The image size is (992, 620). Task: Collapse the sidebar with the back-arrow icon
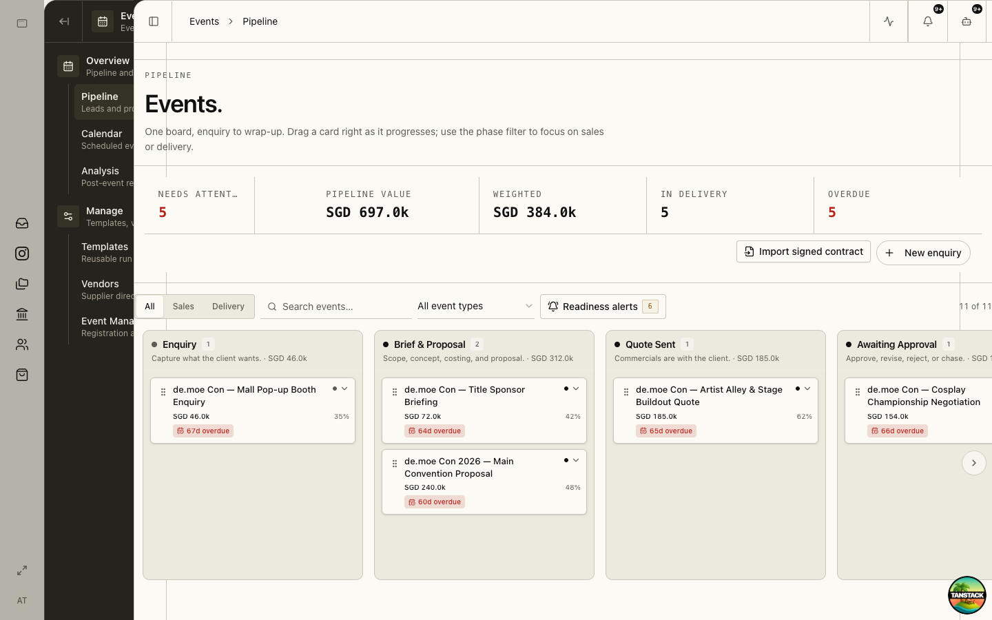click(64, 21)
